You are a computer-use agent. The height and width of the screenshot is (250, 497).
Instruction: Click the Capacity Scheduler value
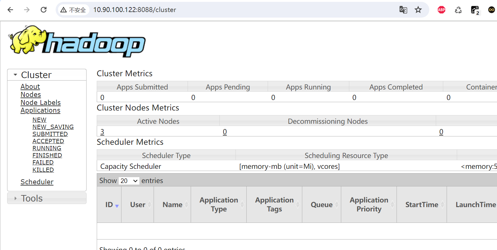point(131,166)
